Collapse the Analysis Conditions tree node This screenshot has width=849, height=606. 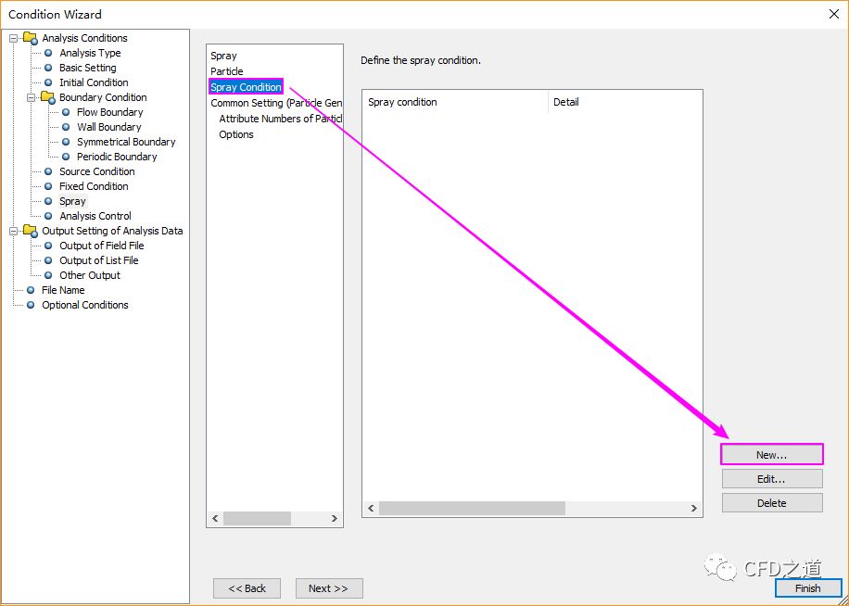(14, 38)
